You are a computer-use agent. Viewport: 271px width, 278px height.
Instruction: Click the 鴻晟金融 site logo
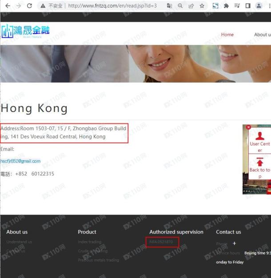pos(25,31)
